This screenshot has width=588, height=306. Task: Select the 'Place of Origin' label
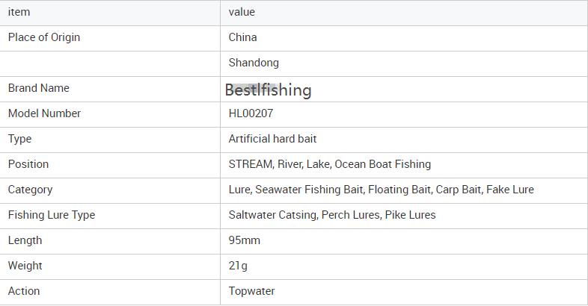[x=44, y=37]
